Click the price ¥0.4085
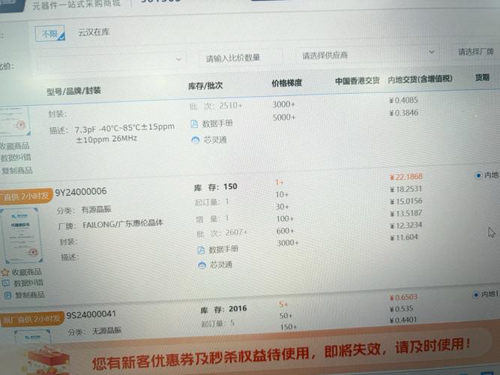This screenshot has height=375, width=500. (403, 100)
